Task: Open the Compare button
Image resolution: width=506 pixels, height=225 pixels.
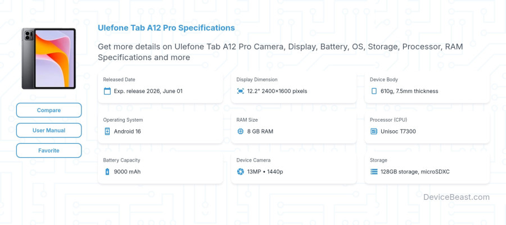Action: (49, 110)
